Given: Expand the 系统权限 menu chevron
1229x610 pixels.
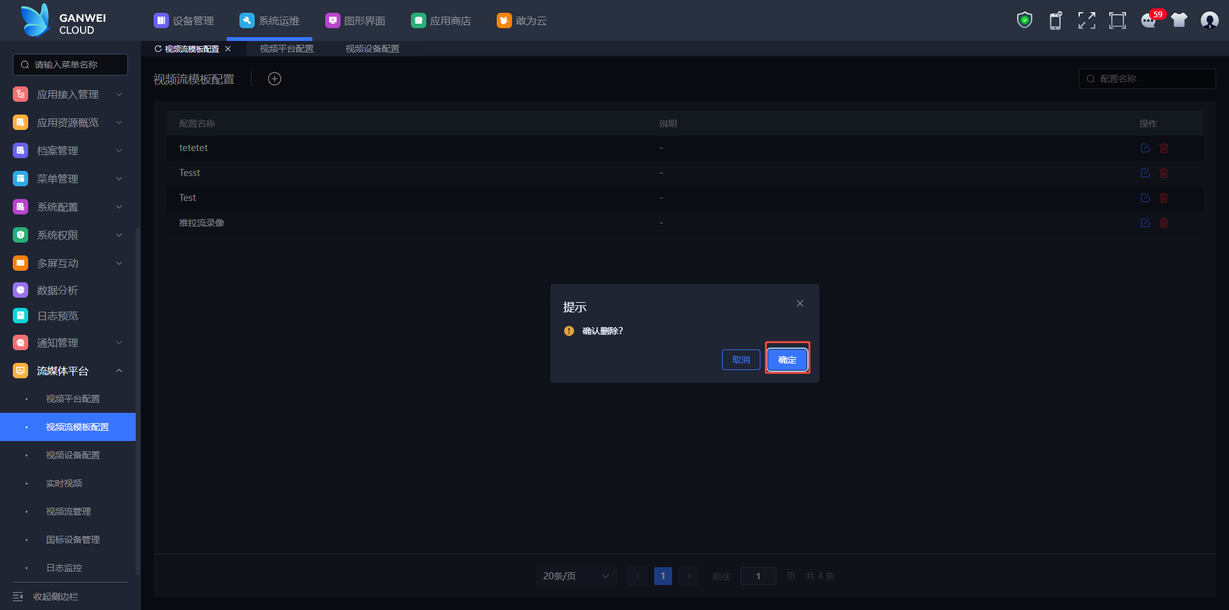Looking at the screenshot, I should 119,235.
